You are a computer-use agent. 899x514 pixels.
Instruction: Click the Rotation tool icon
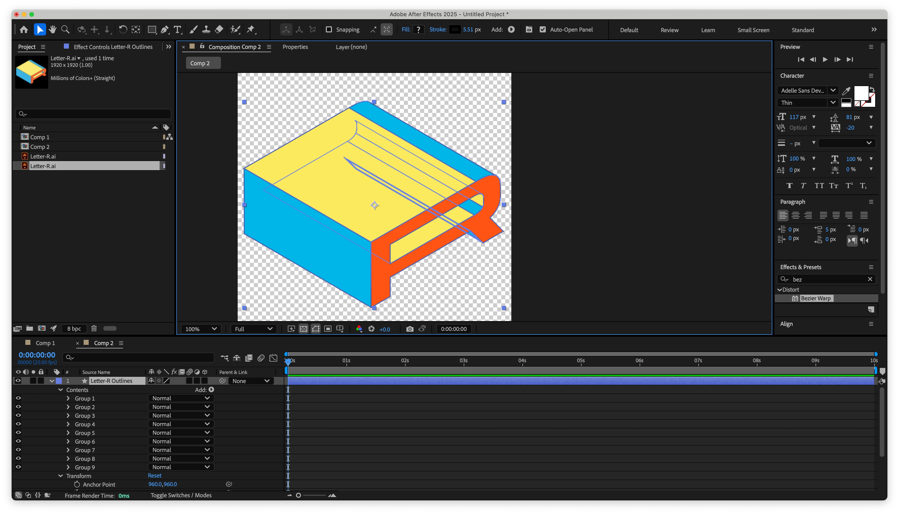tap(123, 30)
